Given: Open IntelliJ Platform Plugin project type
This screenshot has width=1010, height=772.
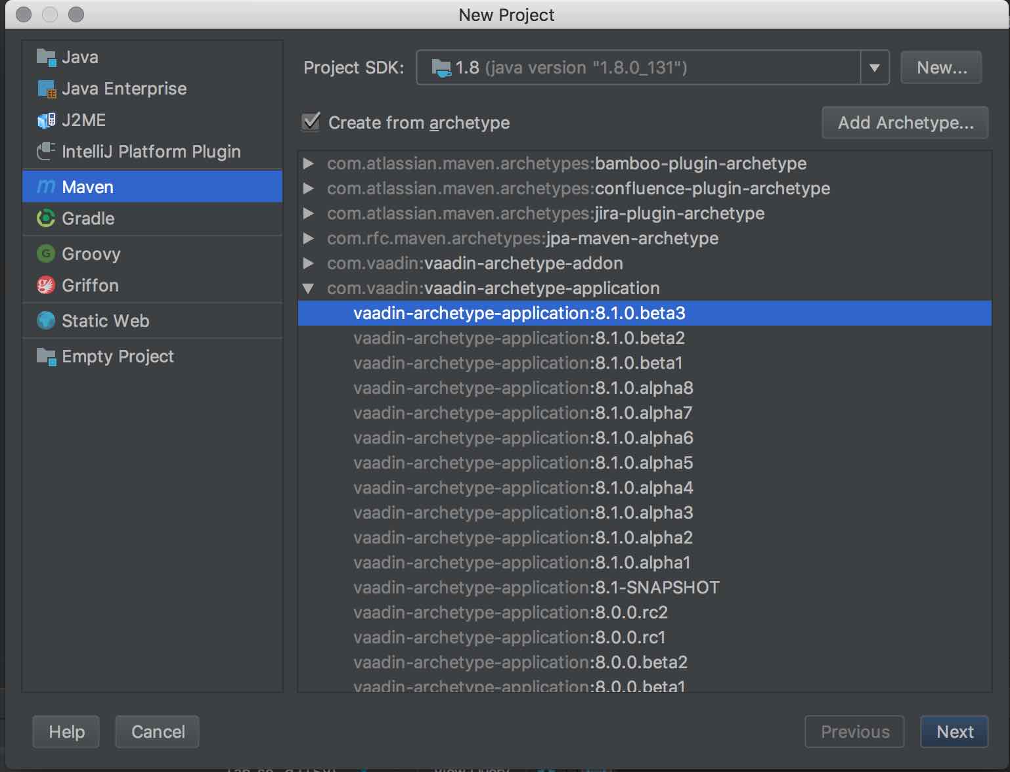Looking at the screenshot, I should point(45,152).
